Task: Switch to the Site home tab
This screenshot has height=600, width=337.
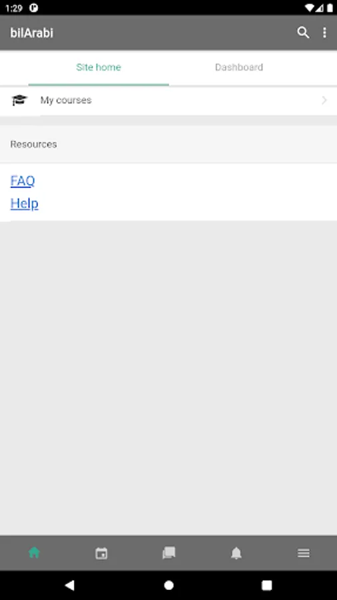Action: 99,67
